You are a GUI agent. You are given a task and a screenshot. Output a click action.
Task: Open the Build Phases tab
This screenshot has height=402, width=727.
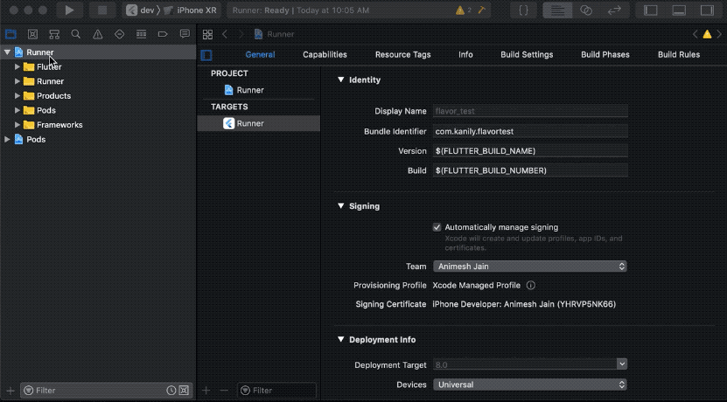tap(605, 55)
